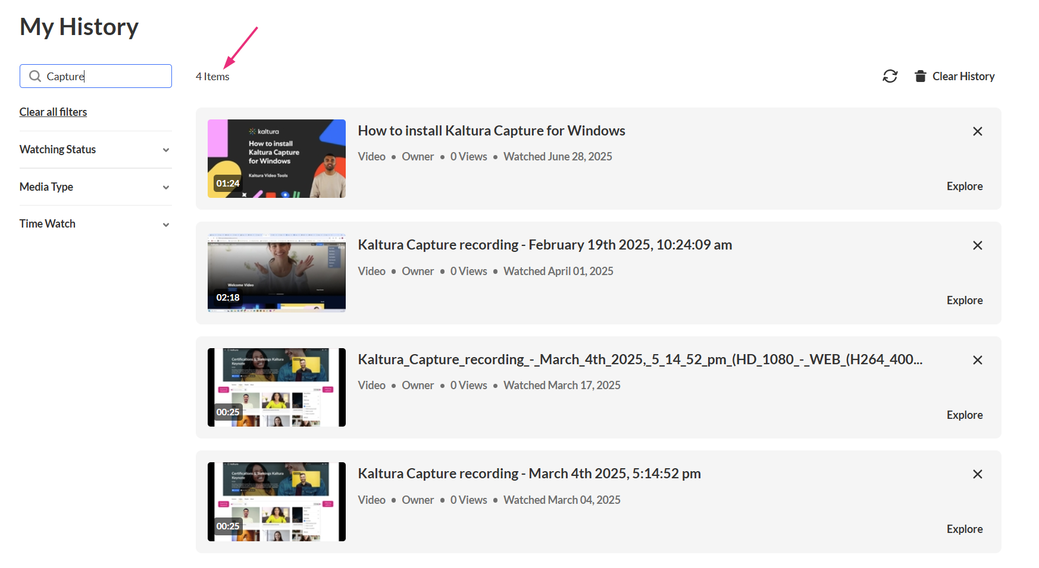Click the Clear all filters link

click(53, 112)
